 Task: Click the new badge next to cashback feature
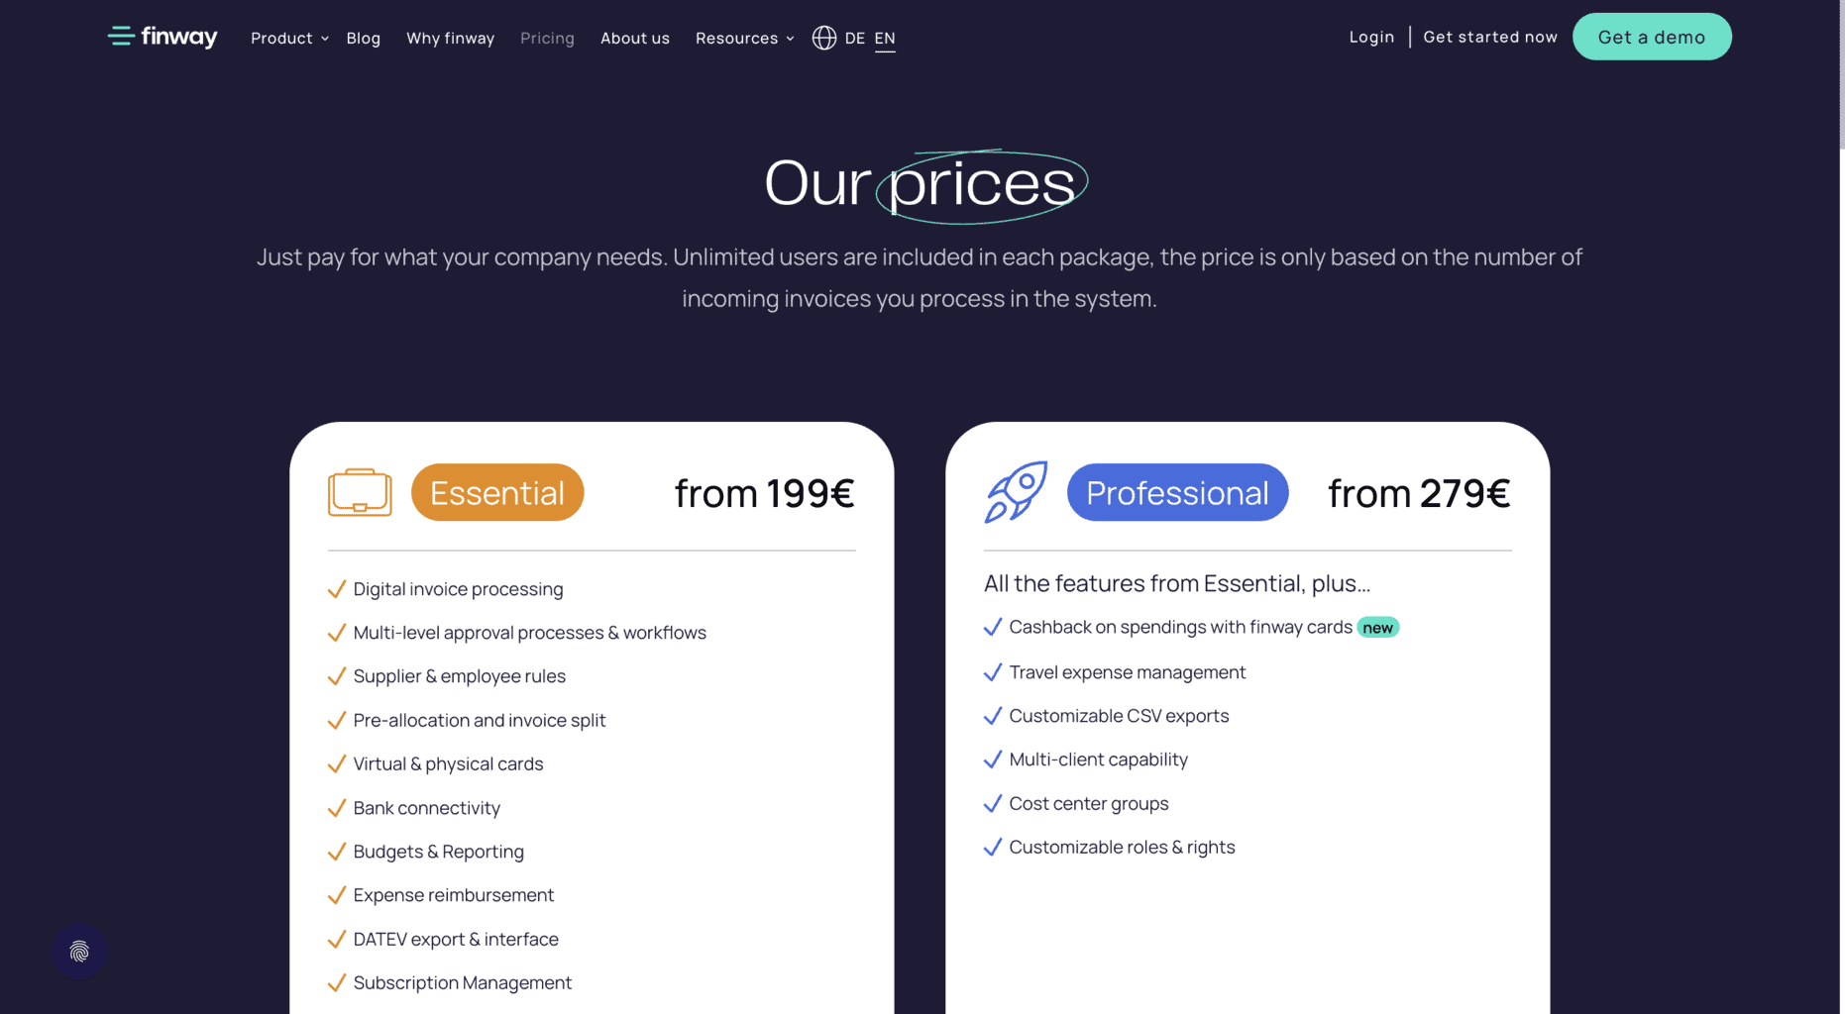click(x=1378, y=627)
